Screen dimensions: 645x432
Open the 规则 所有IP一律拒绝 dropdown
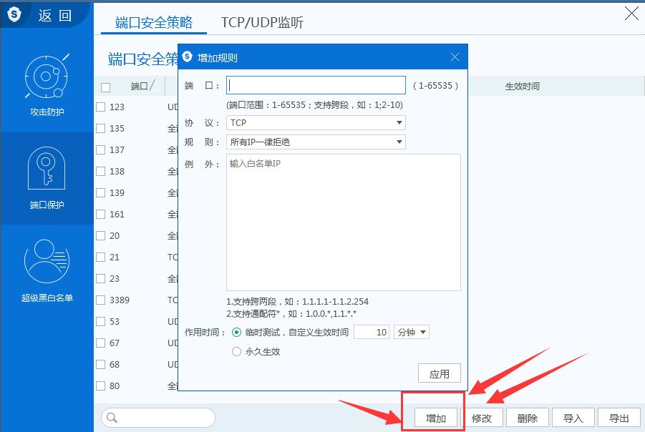[316, 142]
